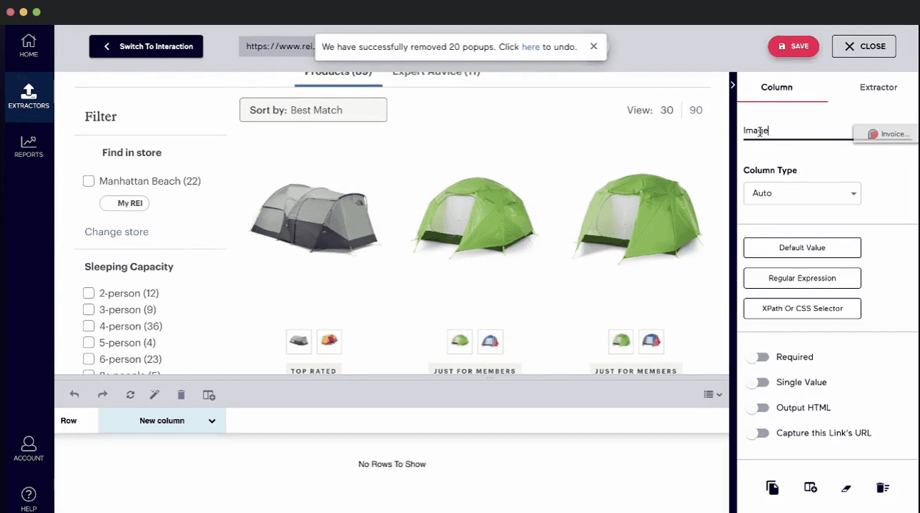Switch to the Column tab
The height and width of the screenshot is (513, 920).
(x=776, y=87)
